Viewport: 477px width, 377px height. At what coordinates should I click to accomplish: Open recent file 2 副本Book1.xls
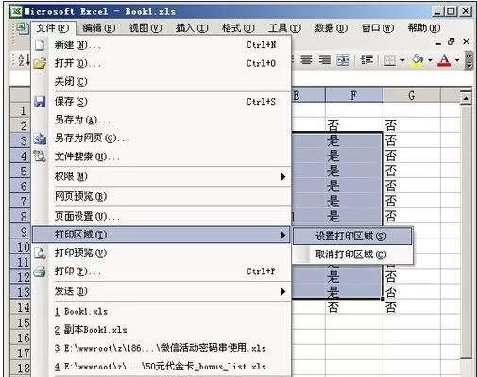point(162,330)
